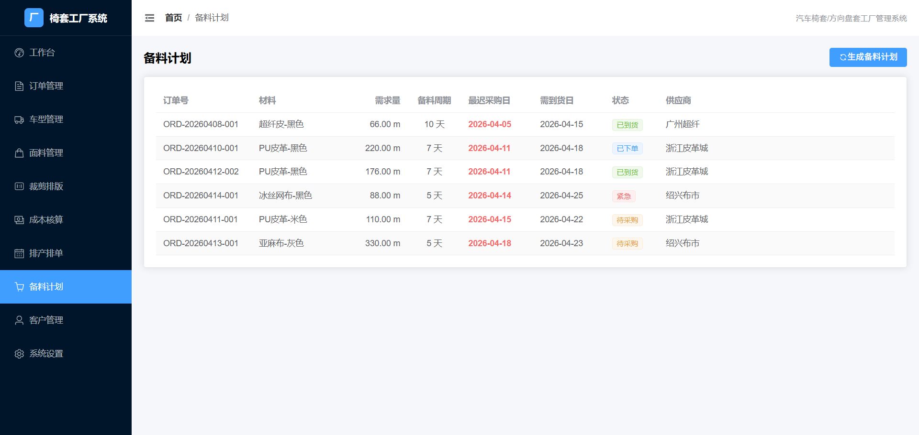This screenshot has width=919, height=435.
Task: Click the 车型管理 truck icon
Action: tap(19, 120)
